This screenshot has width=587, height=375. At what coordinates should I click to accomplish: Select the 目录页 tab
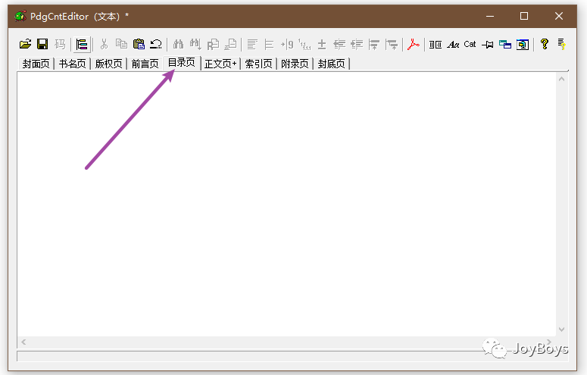(182, 63)
